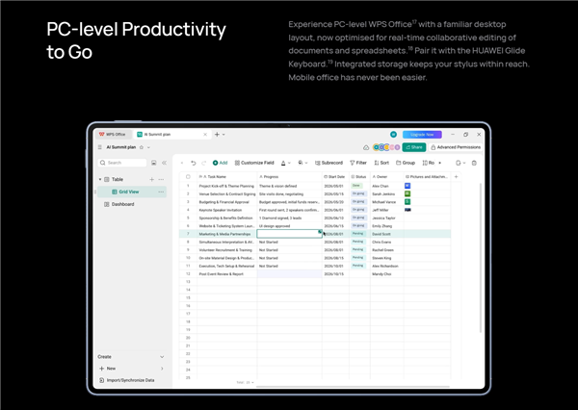Screen dimensions: 578x410
Task: Open the image attachment in Jeff Miller row
Action: (407, 210)
